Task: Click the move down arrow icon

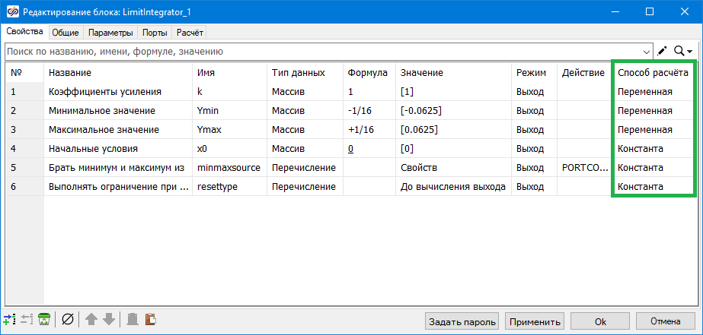Action: (109, 320)
